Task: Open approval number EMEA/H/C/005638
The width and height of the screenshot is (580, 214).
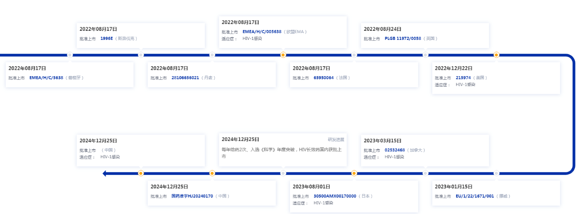Action: point(262,32)
